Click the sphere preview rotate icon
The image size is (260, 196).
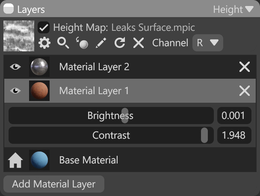tap(82, 43)
